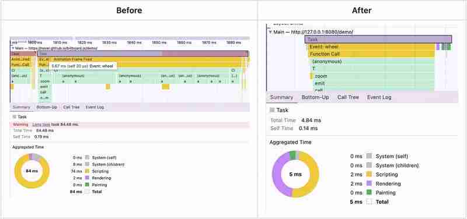467x219 pixels.
Task: Click the System (self) swatch in After legend
Action: 369,156
